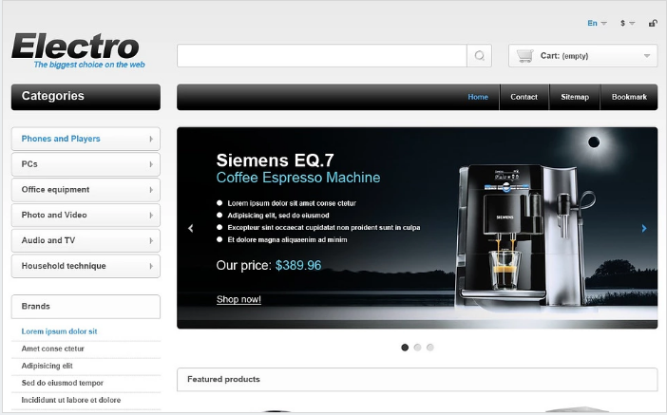Click the Categories header
Screen dimensions: 667x415
point(86,97)
